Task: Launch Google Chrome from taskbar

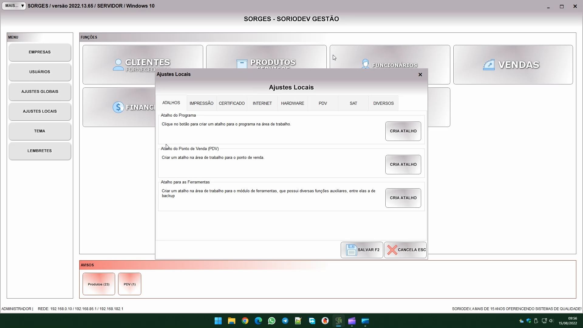Action: click(x=245, y=321)
